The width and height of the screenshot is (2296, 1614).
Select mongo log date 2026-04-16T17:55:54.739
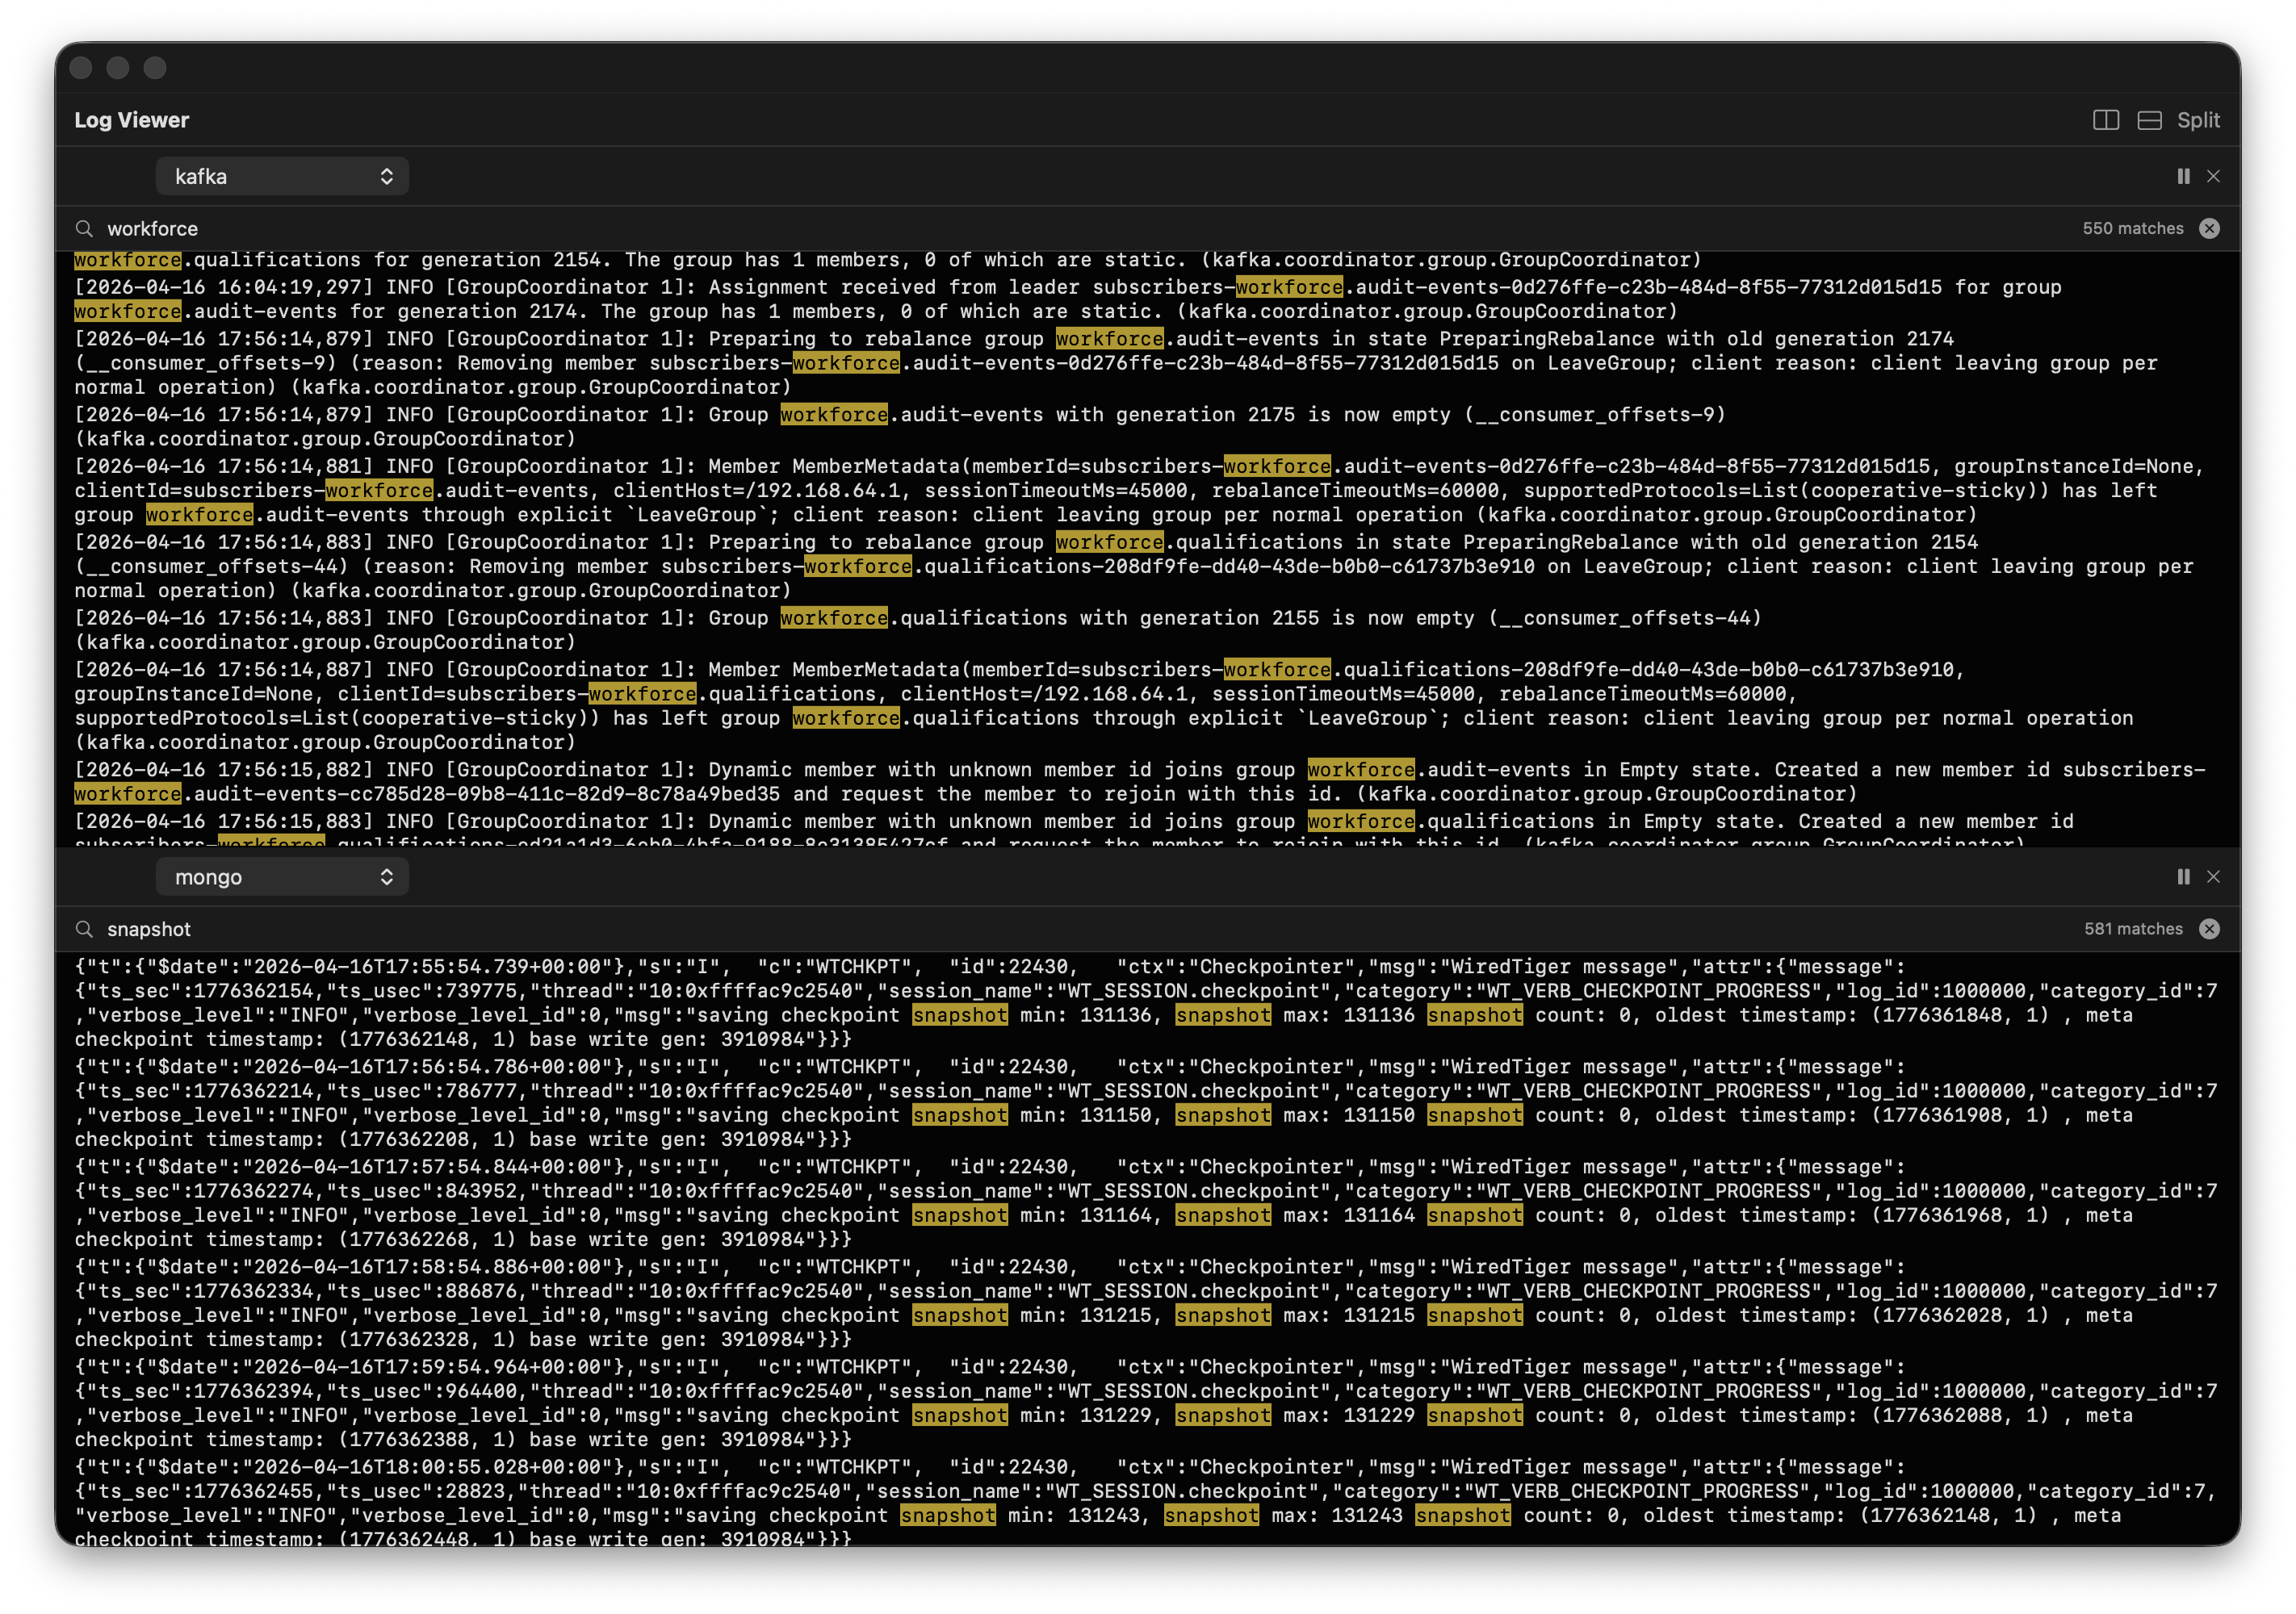(x=393, y=968)
